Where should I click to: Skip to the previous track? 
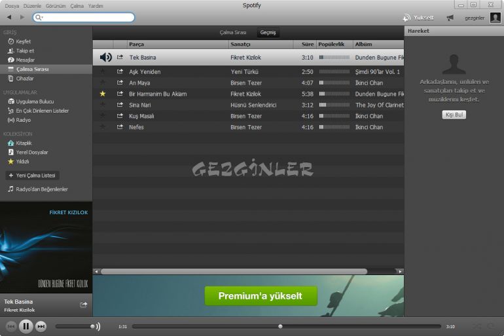point(11,327)
